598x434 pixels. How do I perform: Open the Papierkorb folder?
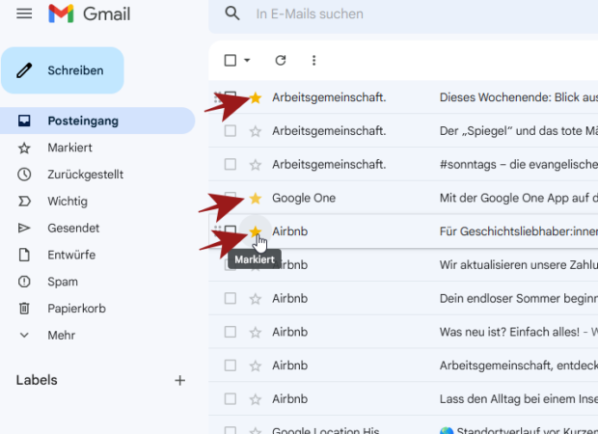pyautogui.click(x=76, y=309)
